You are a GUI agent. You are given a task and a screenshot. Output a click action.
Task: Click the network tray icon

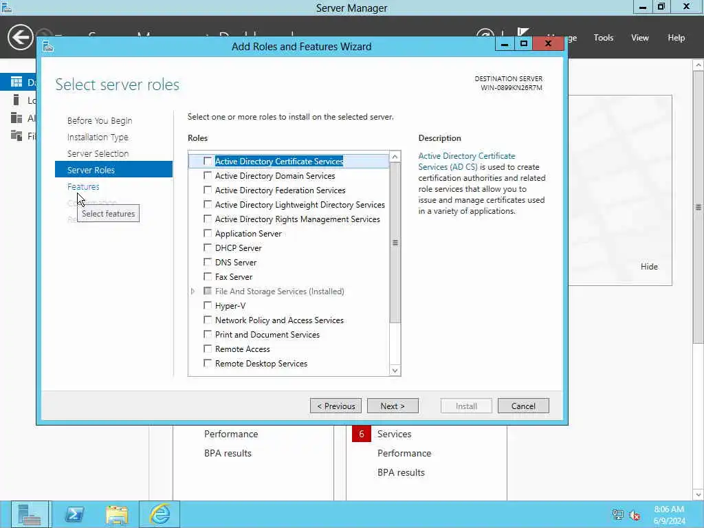pos(618,516)
